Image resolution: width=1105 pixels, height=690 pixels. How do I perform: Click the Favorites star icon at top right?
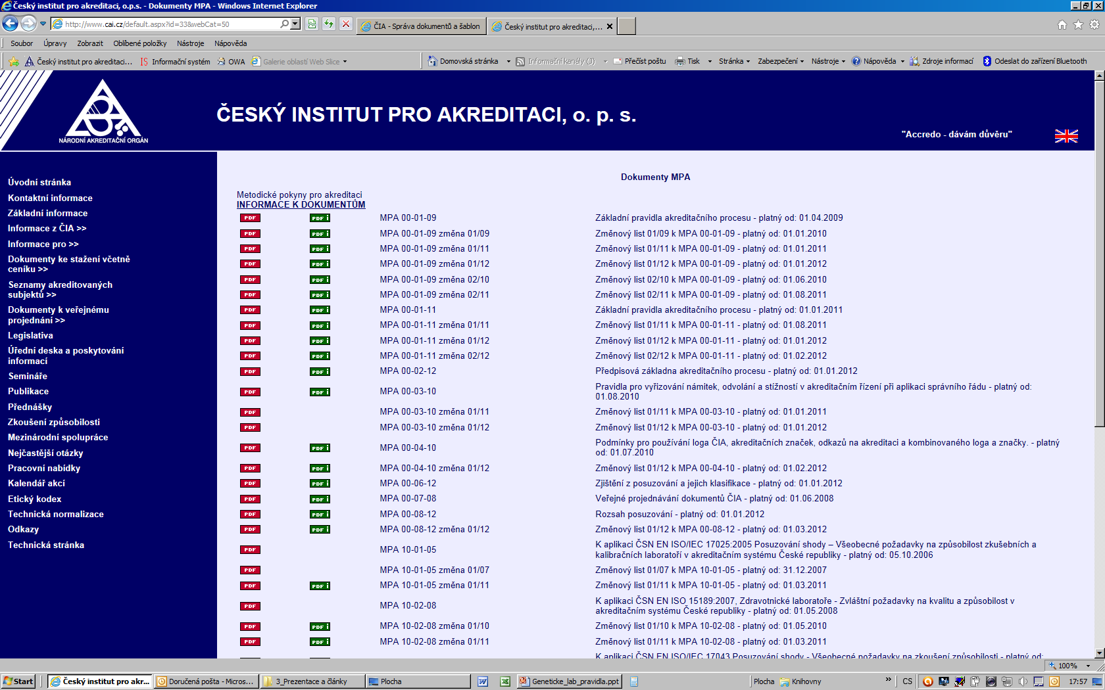pos(1078,24)
